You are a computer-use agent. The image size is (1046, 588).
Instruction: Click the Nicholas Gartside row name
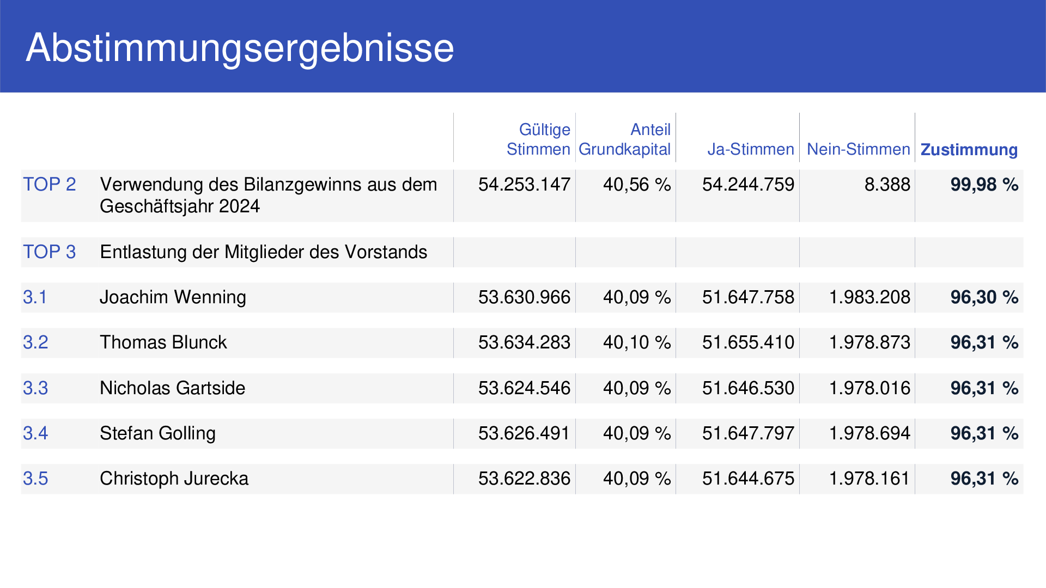(x=172, y=388)
